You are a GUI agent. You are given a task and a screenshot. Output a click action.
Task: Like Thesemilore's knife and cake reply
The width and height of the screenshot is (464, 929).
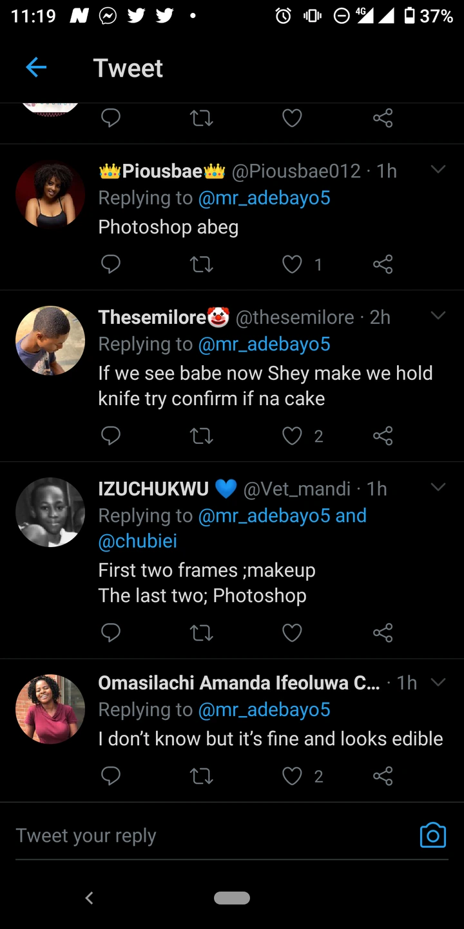click(x=293, y=436)
